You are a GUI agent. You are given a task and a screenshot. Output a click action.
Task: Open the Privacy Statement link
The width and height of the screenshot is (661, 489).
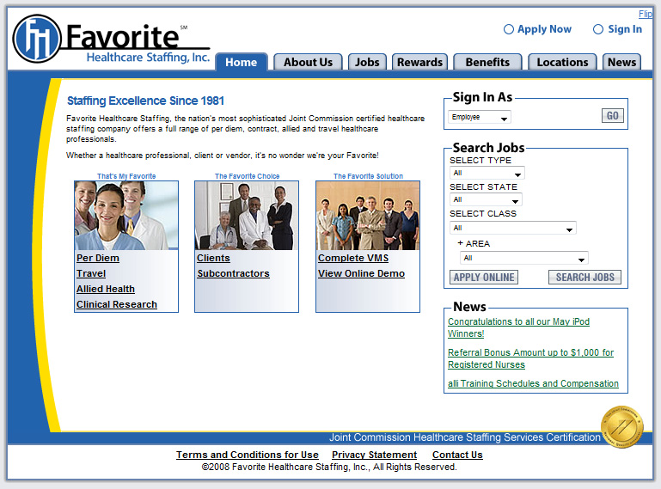(375, 455)
